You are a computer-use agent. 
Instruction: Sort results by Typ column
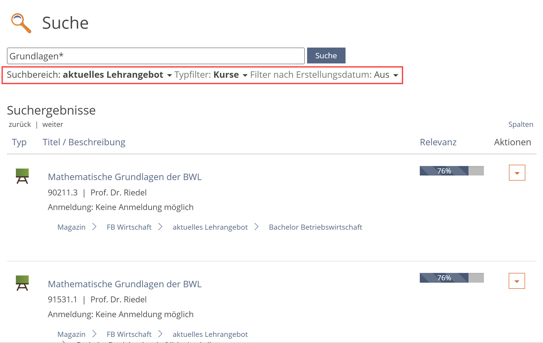tap(19, 142)
